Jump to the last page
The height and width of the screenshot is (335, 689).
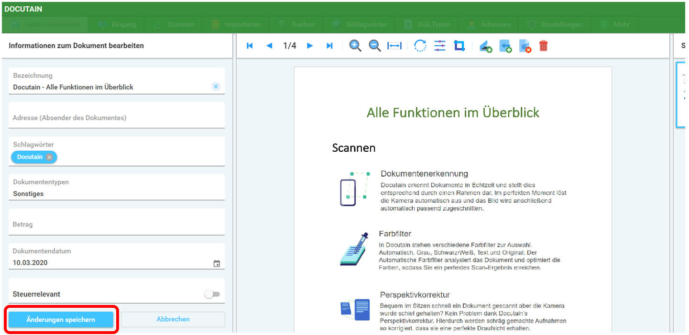coord(329,46)
